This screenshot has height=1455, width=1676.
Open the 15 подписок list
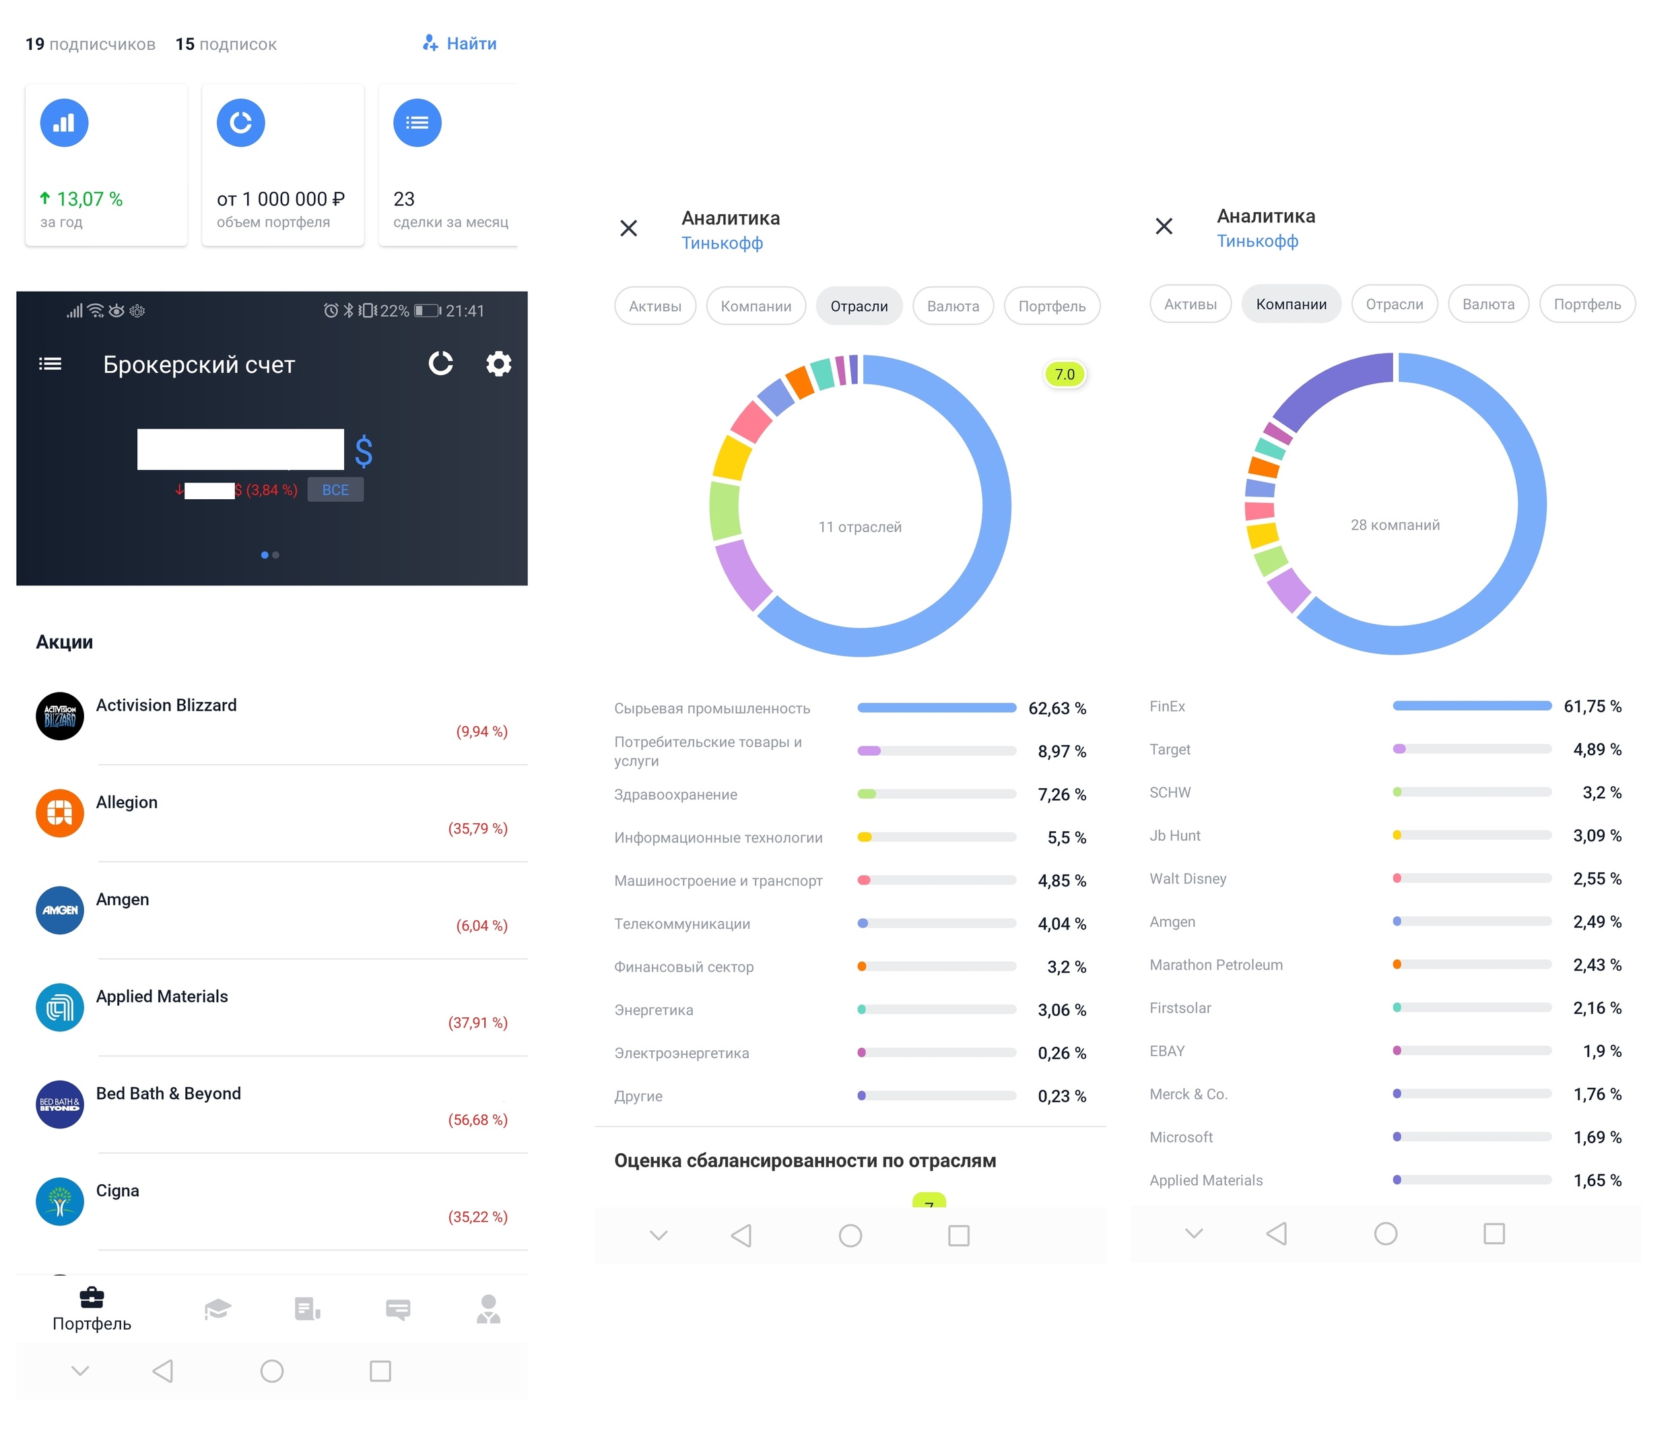226,44
